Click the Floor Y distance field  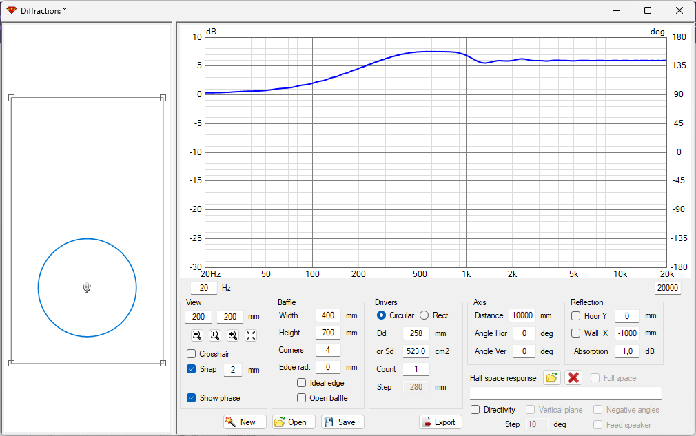click(627, 315)
